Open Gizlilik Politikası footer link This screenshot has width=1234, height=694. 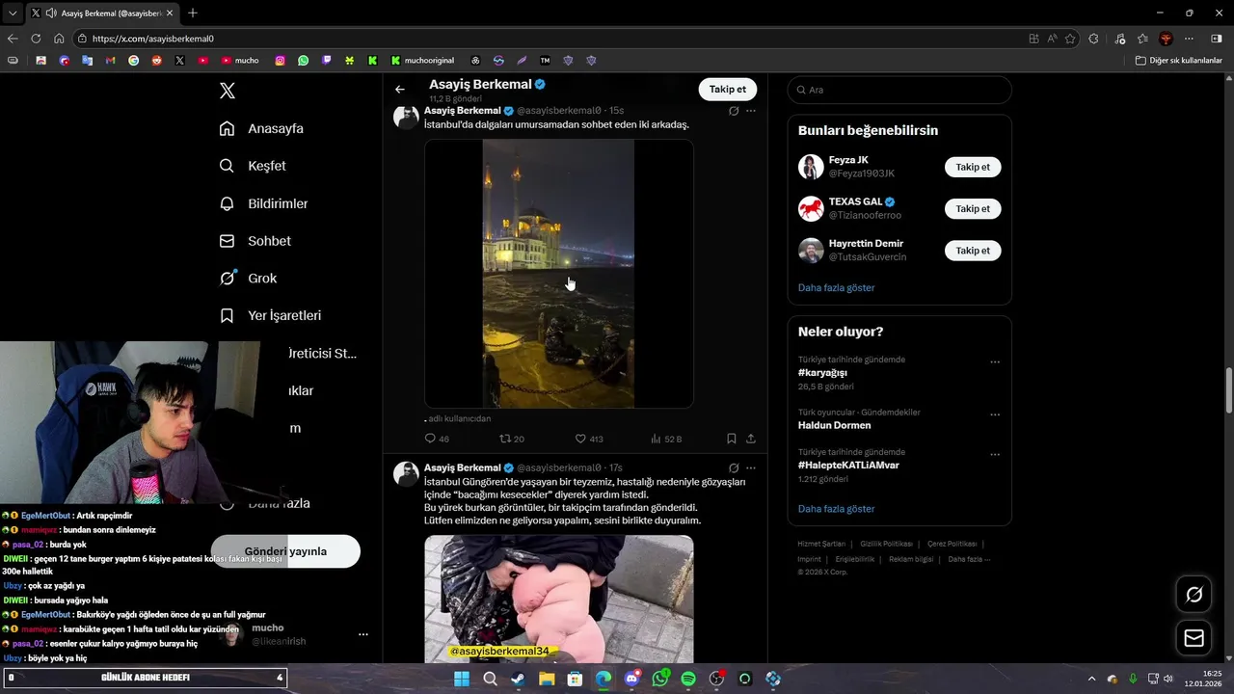point(885,544)
